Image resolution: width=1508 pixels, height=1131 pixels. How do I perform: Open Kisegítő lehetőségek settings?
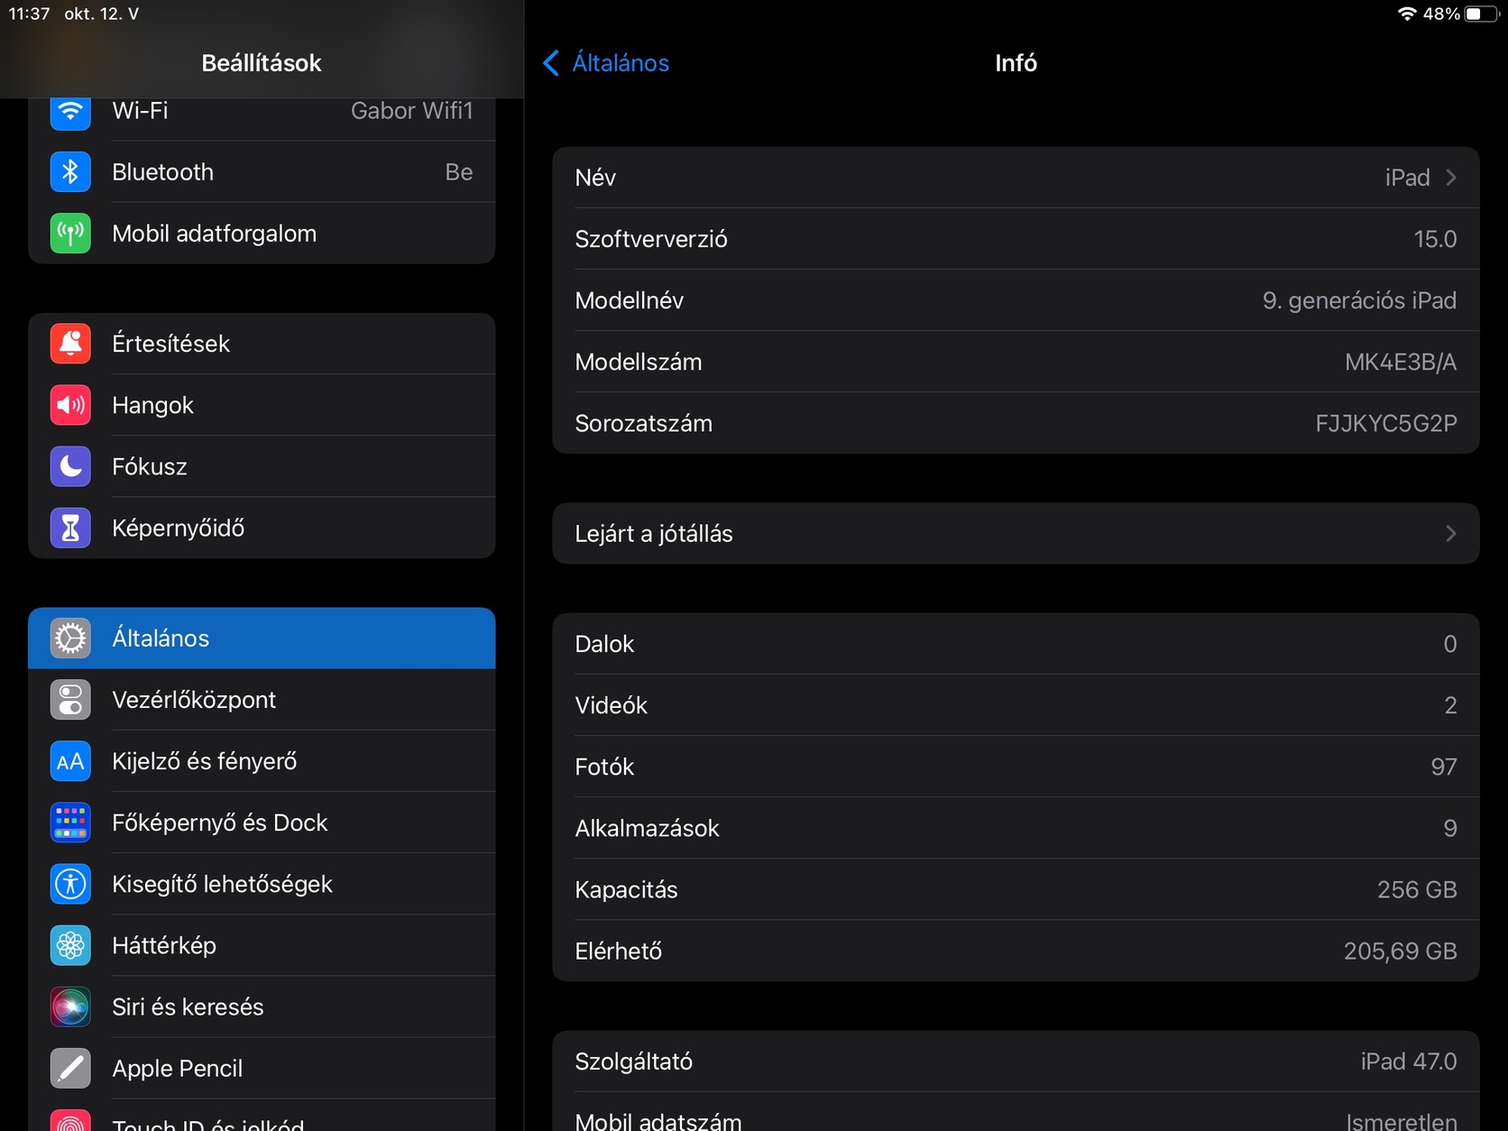tap(222, 884)
